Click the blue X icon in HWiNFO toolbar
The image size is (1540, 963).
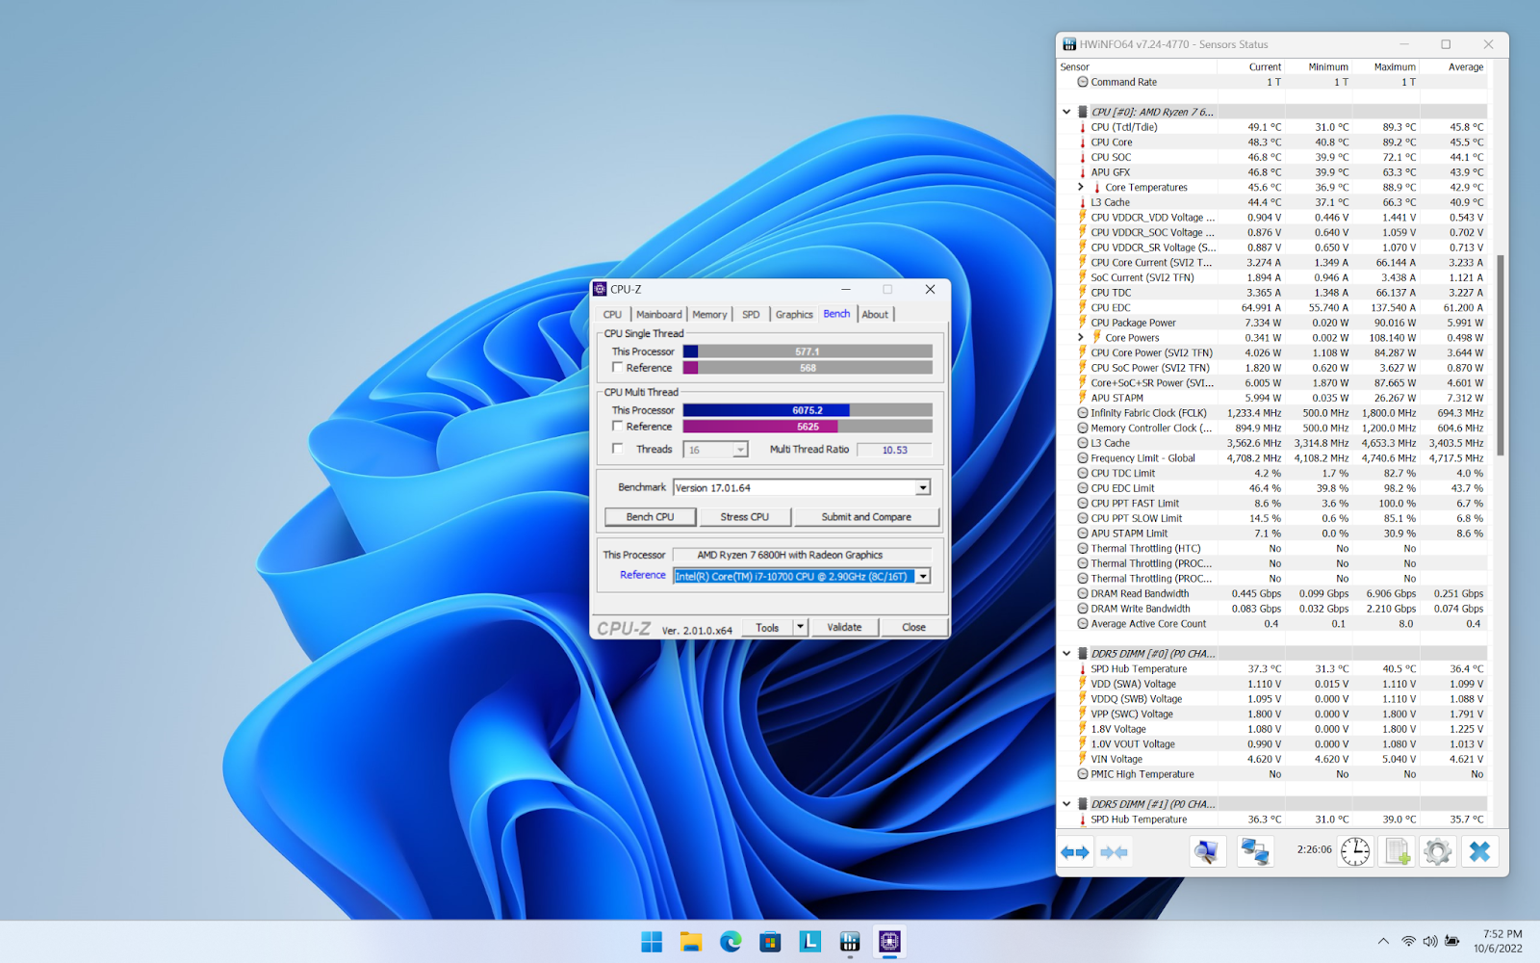point(1480,852)
